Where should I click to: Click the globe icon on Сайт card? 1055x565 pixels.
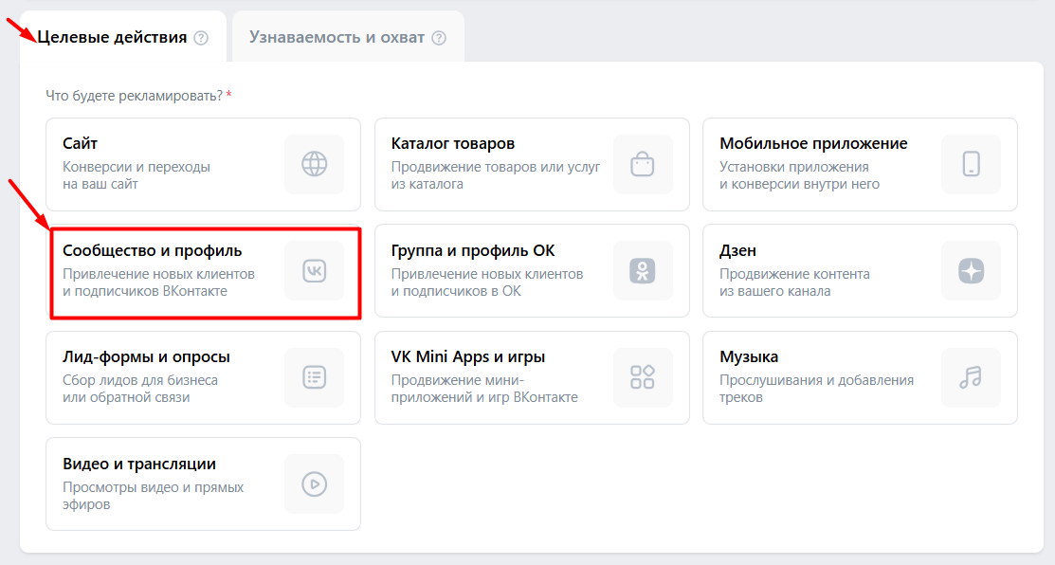pos(314,164)
